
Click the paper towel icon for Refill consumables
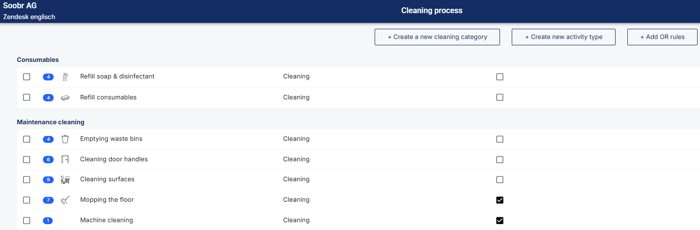coord(65,97)
